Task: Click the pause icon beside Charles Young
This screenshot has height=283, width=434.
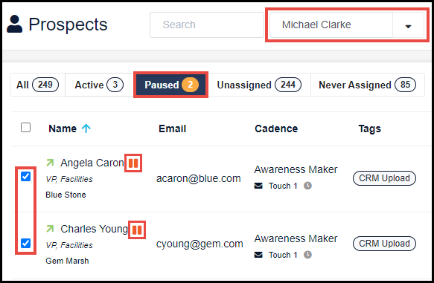Action: [137, 230]
